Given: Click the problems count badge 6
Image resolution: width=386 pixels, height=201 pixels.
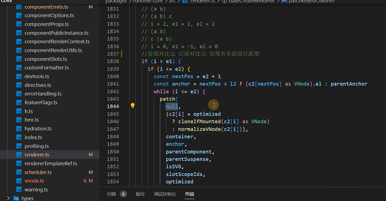Looking at the screenshot, I should 123,194.
